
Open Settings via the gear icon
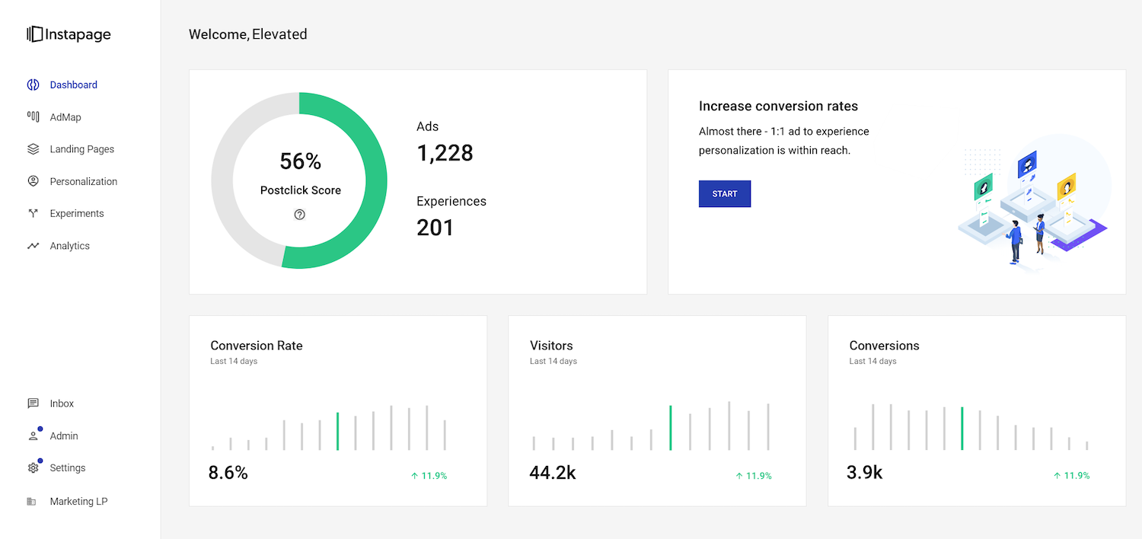click(33, 468)
